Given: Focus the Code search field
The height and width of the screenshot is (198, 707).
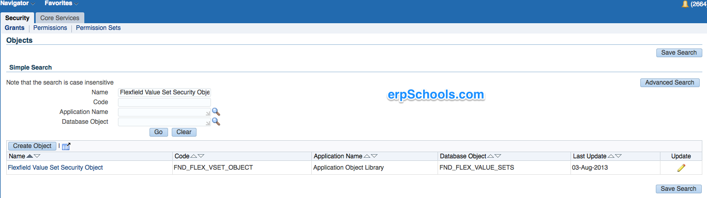Looking at the screenshot, I should pyautogui.click(x=164, y=102).
